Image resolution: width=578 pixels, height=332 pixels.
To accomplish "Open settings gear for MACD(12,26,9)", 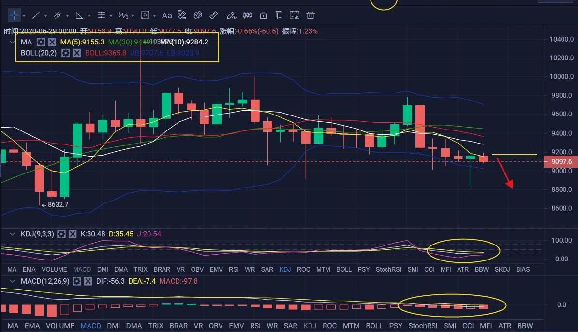I will [76, 281].
